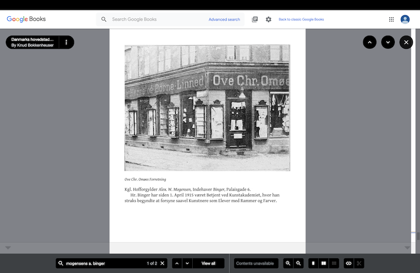420x273 pixels.
Task: Copy link to this page
Action: pos(348,263)
